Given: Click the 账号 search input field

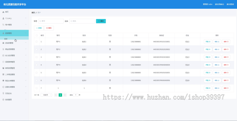Looking at the screenshot, I should [x=51, y=21].
